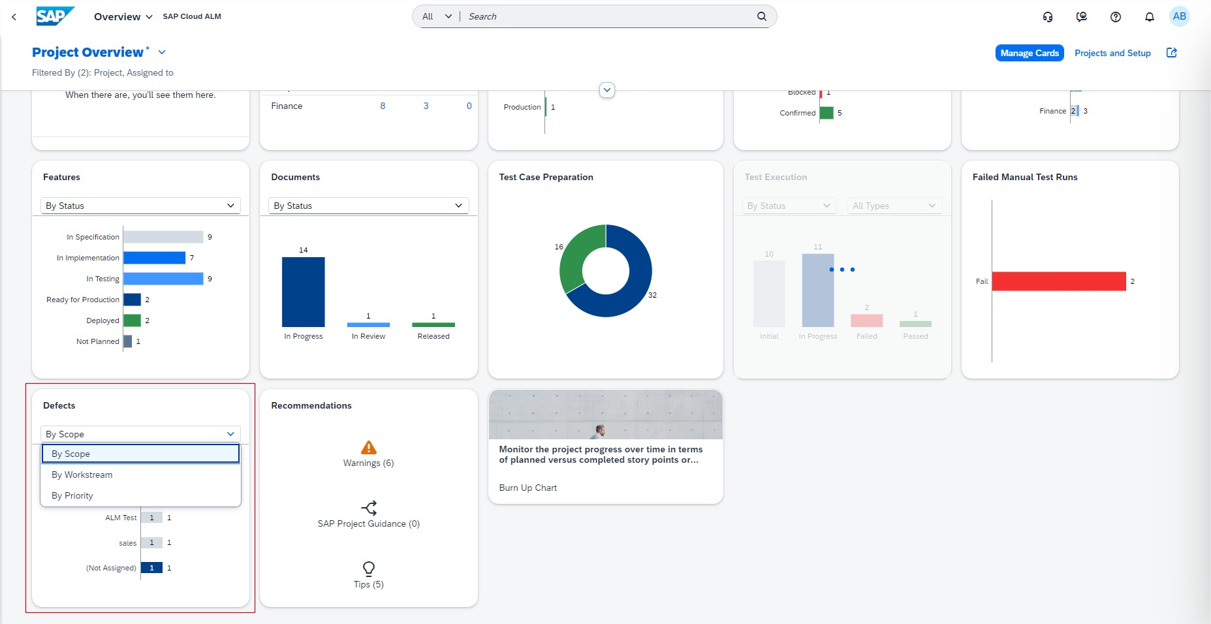The width and height of the screenshot is (1211, 624).
Task: Click the Warnings triangle icon
Action: pyautogui.click(x=369, y=448)
